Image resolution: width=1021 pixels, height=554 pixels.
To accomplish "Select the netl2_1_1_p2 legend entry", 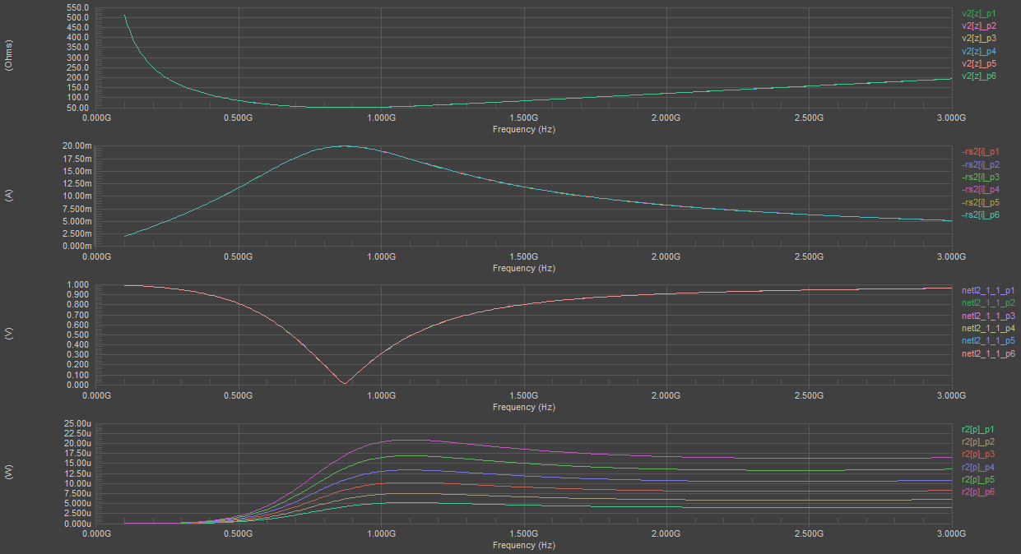I will tap(986, 302).
